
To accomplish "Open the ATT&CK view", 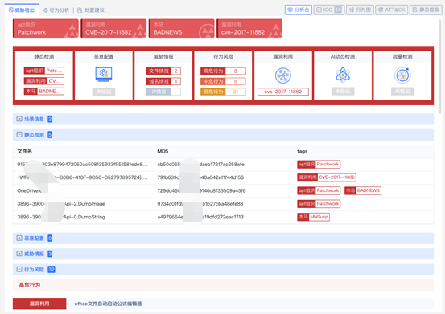I will click(392, 10).
